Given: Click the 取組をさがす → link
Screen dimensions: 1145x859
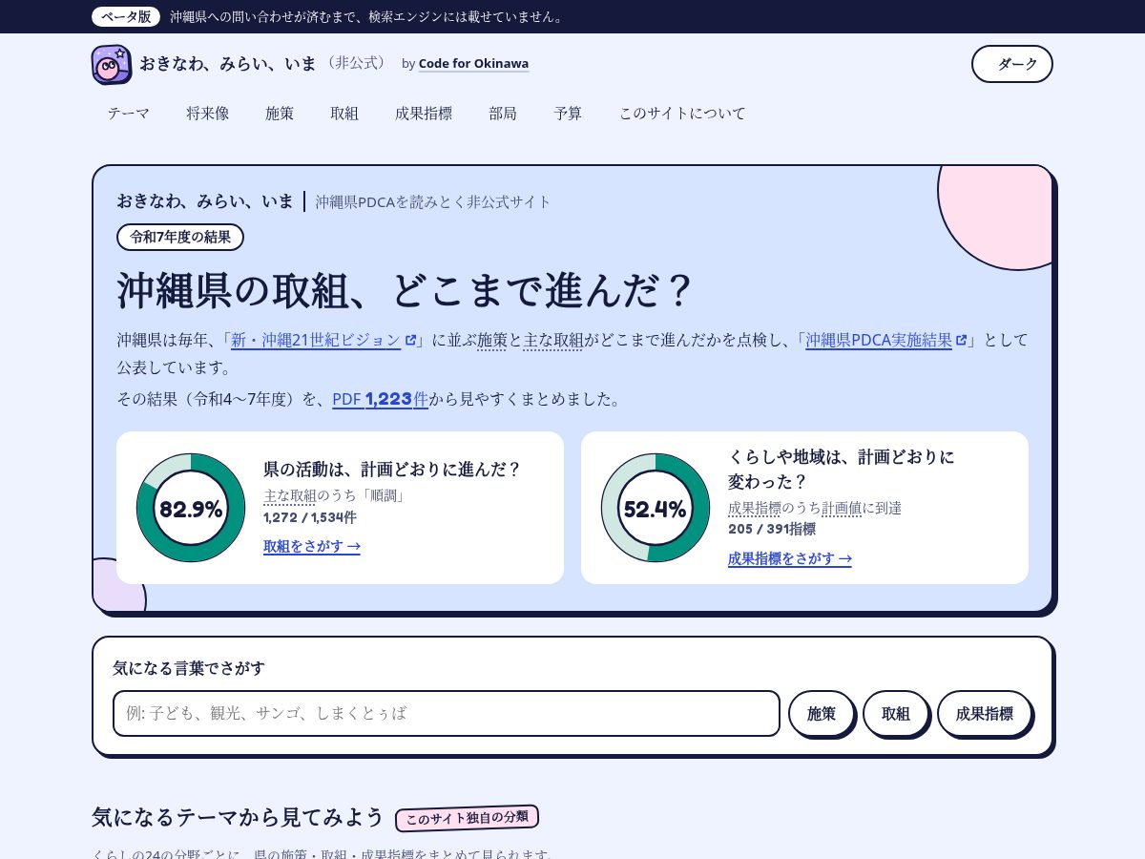Looking at the screenshot, I should pyautogui.click(x=312, y=546).
